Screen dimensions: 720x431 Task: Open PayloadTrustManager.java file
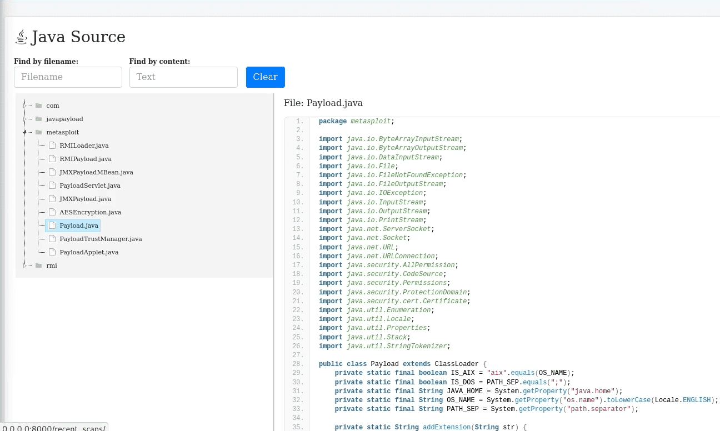tap(101, 239)
